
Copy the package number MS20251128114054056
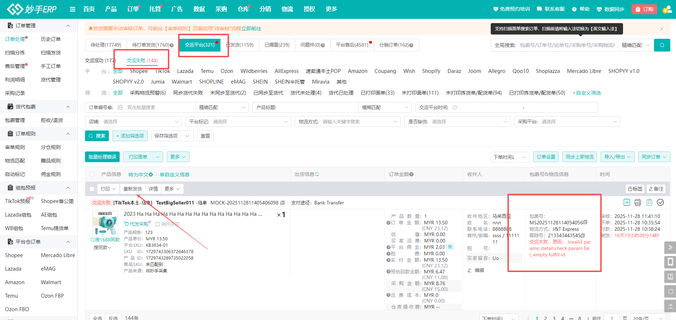point(585,223)
